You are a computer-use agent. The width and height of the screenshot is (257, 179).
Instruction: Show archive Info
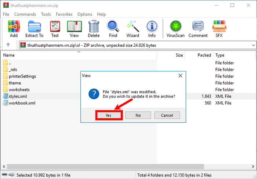pyautogui.click(x=152, y=29)
